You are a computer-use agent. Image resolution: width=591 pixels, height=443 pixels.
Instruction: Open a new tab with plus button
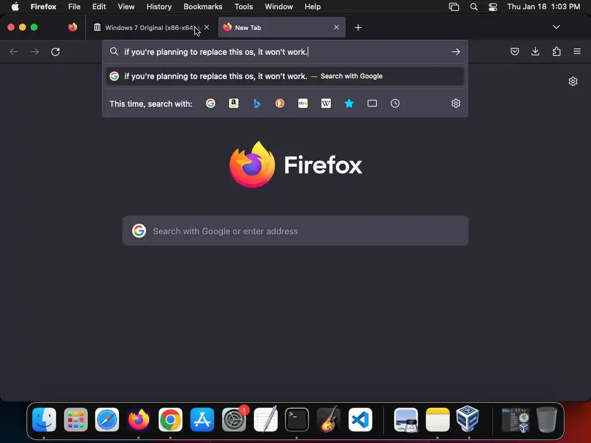[x=358, y=28]
